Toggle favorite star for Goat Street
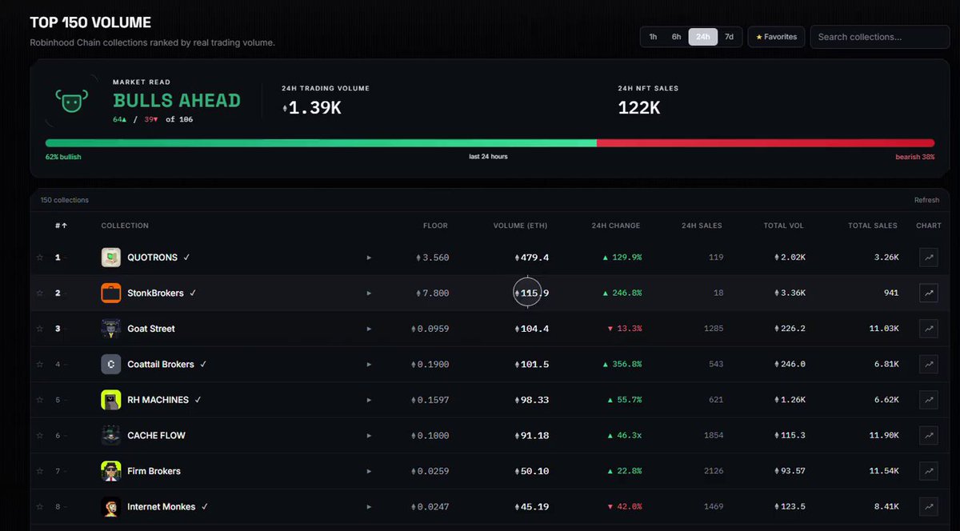Screen dimensions: 960x531 (39, 329)
